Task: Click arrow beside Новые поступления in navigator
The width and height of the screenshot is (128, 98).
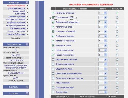Action: click(x=27, y=31)
